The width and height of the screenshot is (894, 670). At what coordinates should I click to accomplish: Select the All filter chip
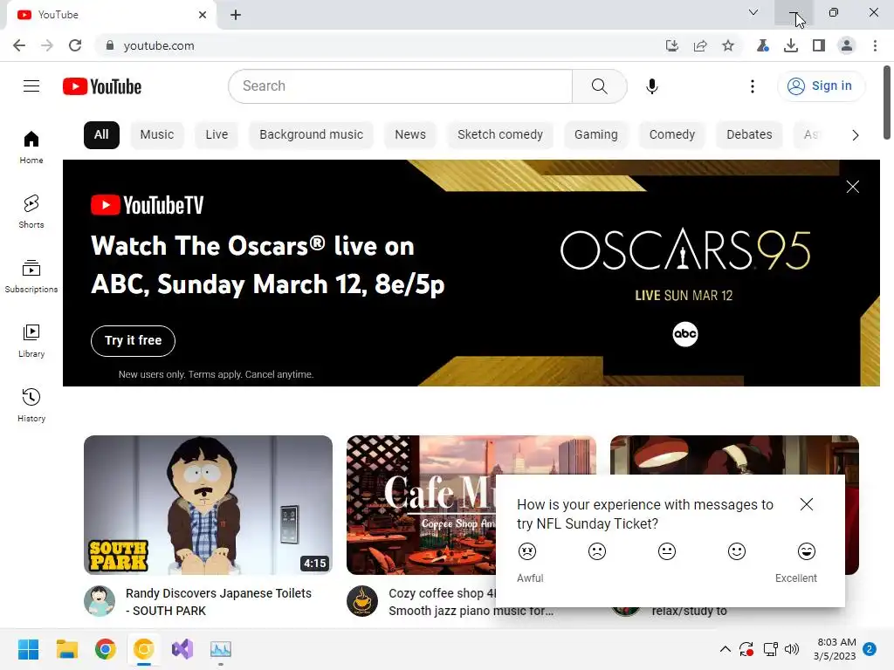point(101,135)
